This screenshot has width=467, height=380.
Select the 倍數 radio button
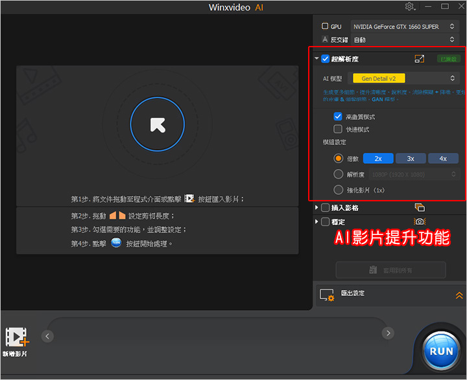click(x=339, y=158)
